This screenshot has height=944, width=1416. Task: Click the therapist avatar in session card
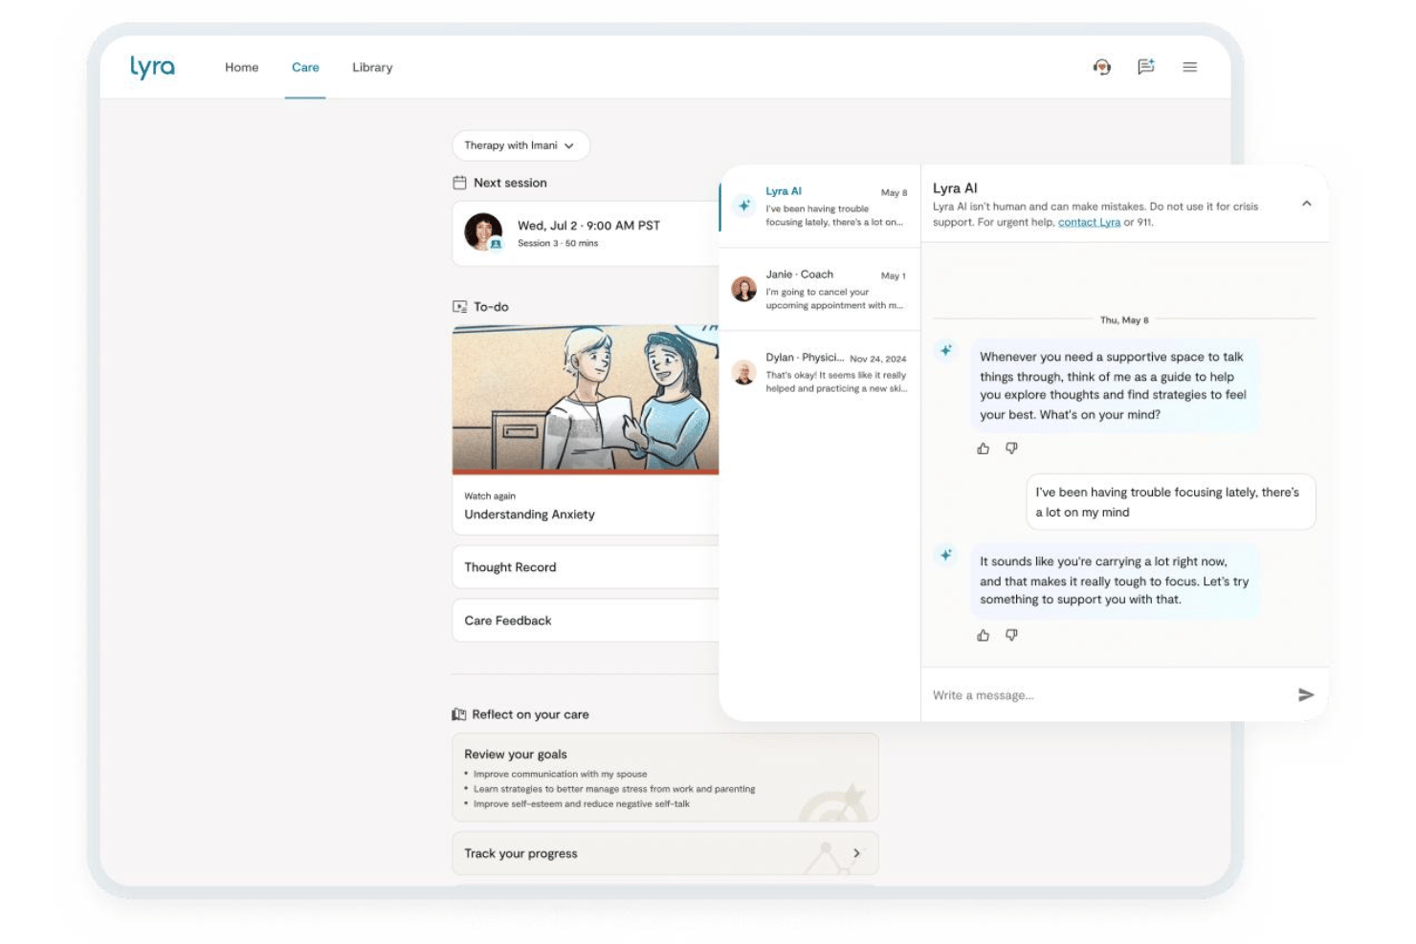pos(483,231)
